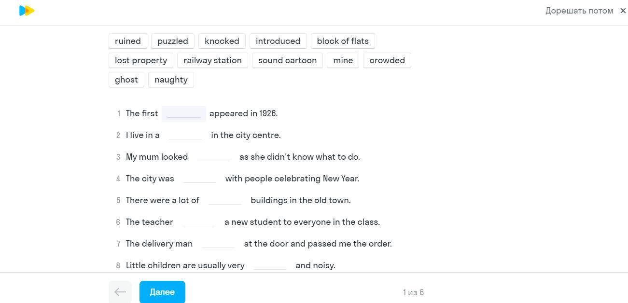Image resolution: width=628 pixels, height=303 pixels.
Task: Click the blank after 'I live in a'
Action: tap(185, 136)
